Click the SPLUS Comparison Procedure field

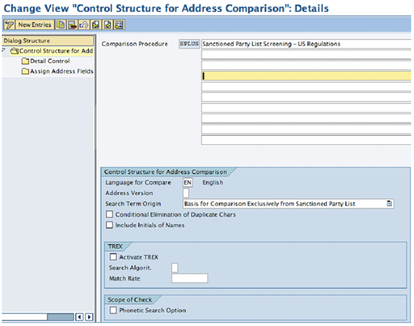coord(188,44)
